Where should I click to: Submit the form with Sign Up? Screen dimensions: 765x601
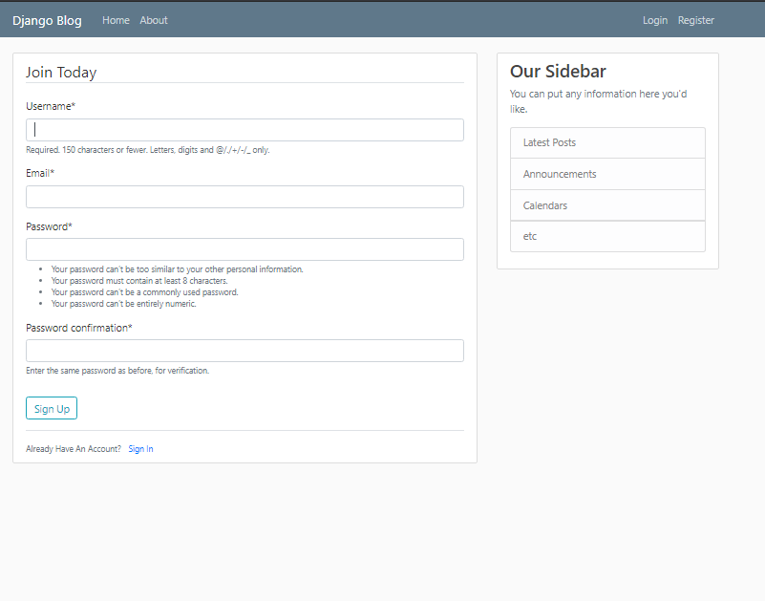click(x=52, y=408)
